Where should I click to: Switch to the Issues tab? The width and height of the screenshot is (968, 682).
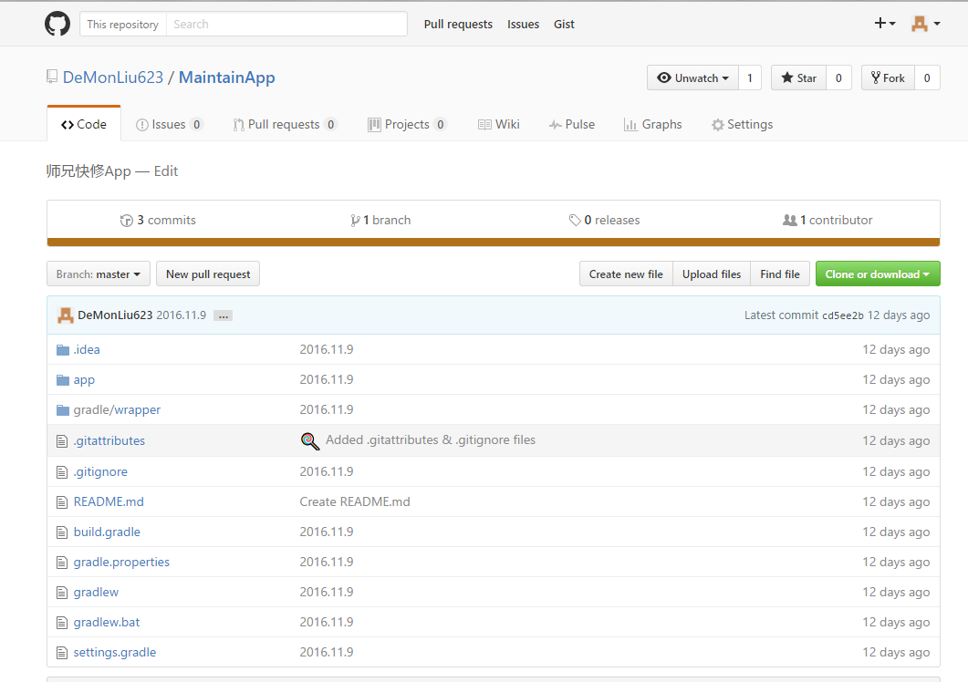coord(169,125)
